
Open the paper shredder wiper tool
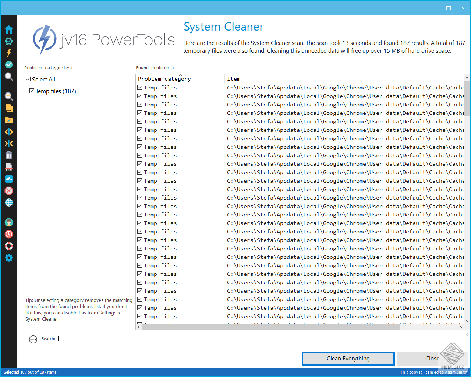tap(9, 167)
